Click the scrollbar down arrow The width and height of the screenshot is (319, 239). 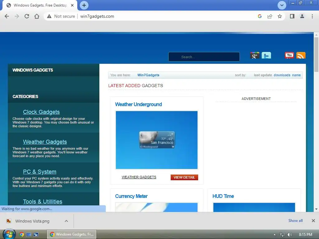(316, 209)
